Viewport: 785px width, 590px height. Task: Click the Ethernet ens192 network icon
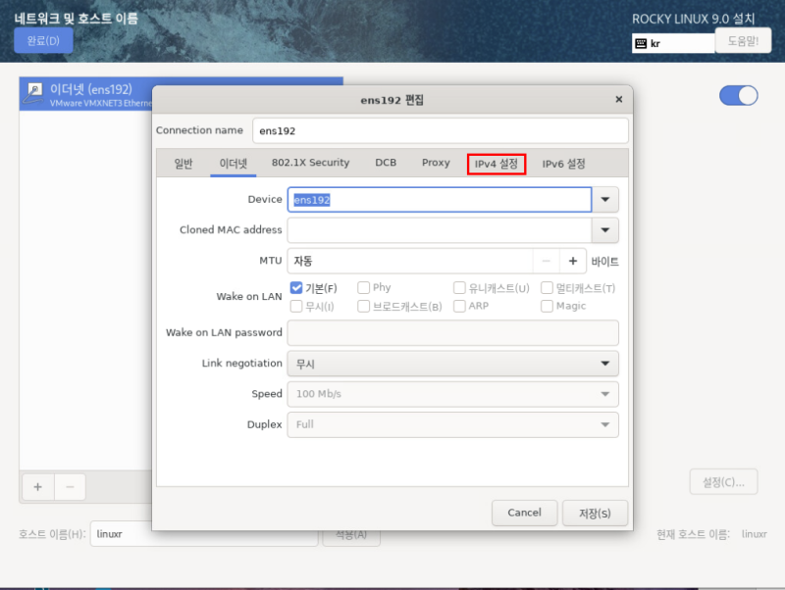point(33,93)
